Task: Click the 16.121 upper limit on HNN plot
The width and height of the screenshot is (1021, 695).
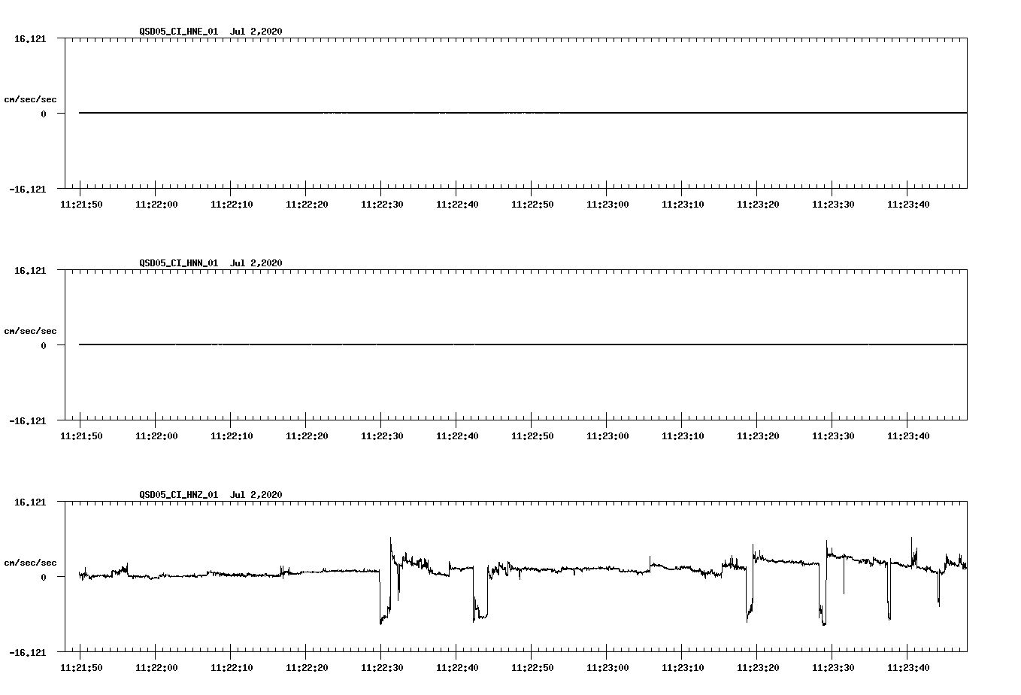Action: point(30,270)
